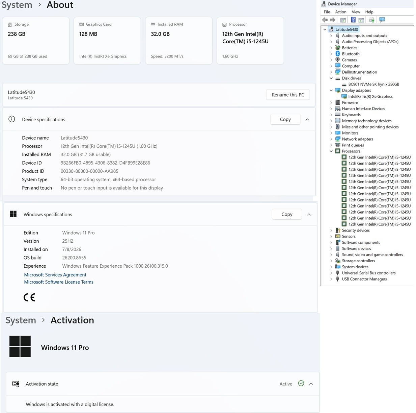Select Intel(R) Iris(R) Xe Graphics in device tree
416x413 pixels.
point(370,96)
